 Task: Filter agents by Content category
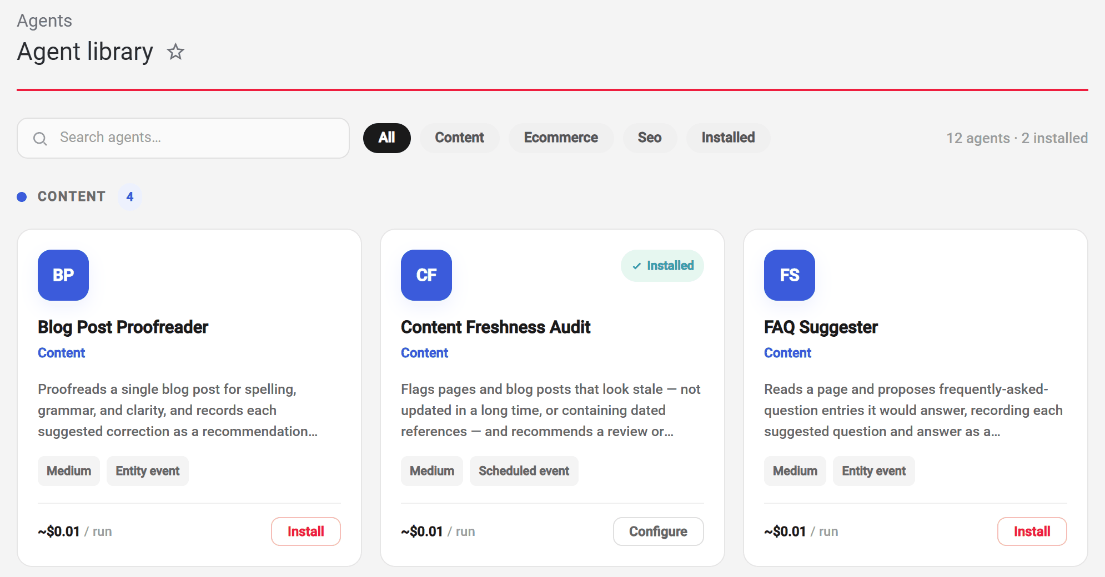459,138
